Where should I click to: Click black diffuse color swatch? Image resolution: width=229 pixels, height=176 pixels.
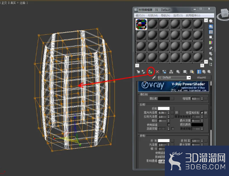coord(164,98)
